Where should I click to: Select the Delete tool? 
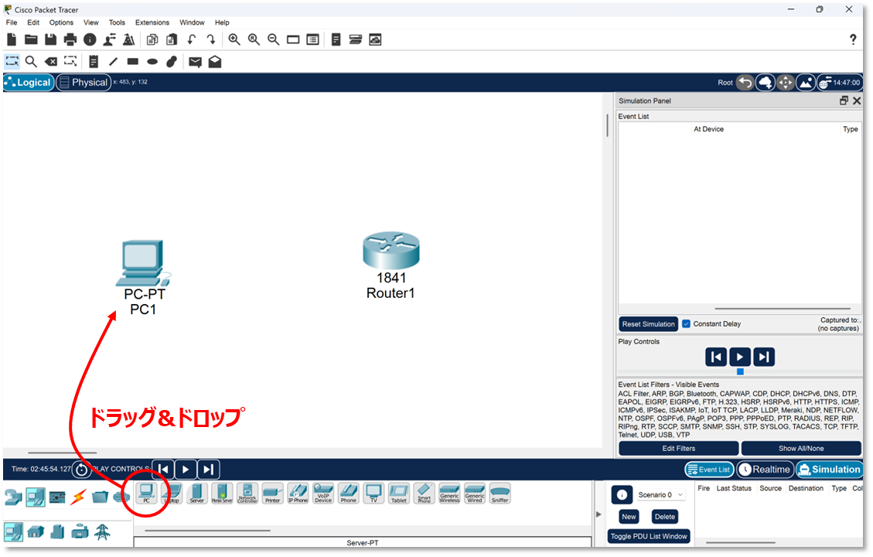tap(51, 62)
